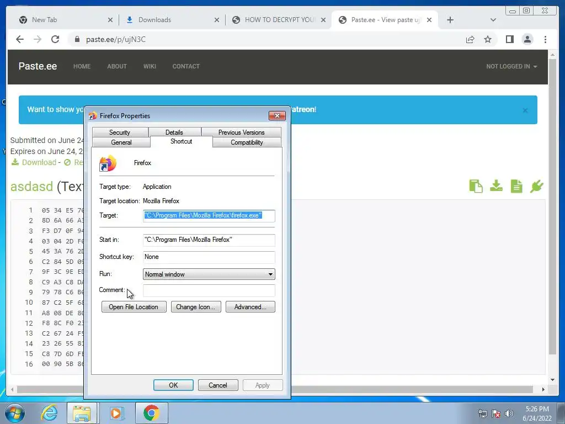The width and height of the screenshot is (565, 424).
Task: Close the Downloads tab
Action: [x=216, y=20]
